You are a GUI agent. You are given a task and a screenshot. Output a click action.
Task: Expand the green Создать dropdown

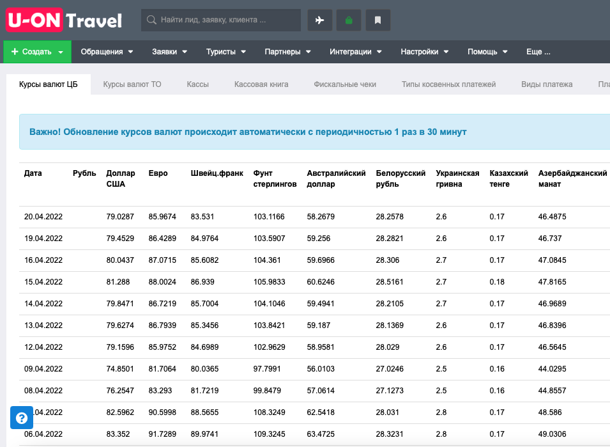37,52
